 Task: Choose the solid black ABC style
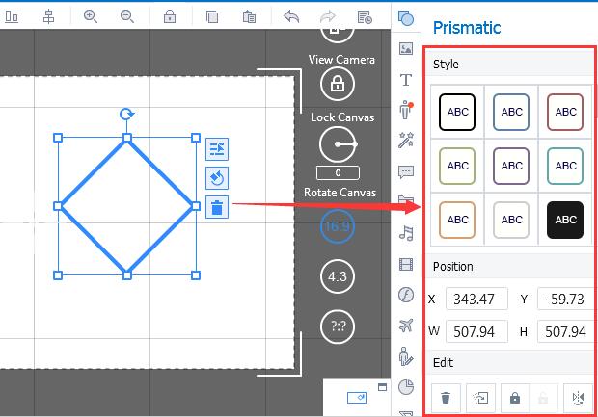(565, 220)
